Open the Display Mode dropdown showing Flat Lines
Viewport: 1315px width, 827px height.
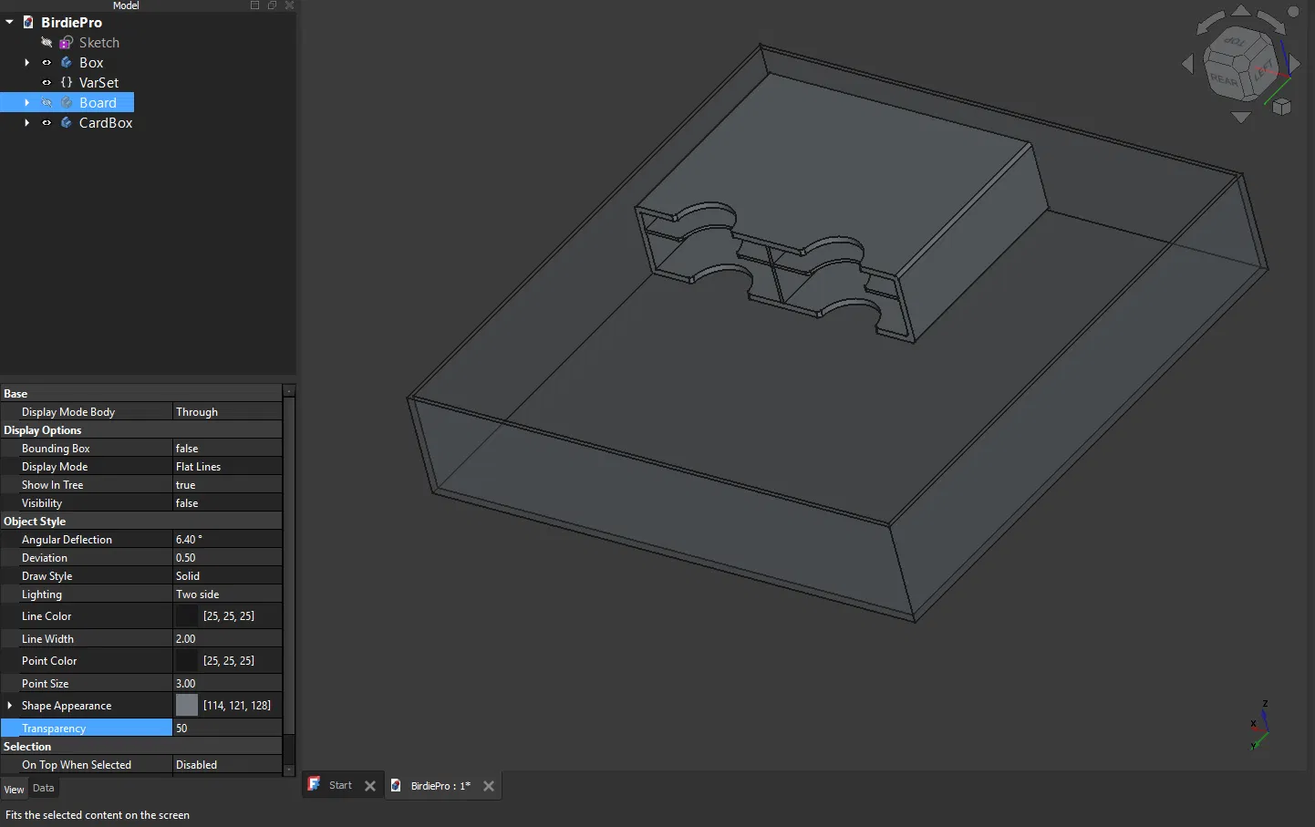point(227,467)
